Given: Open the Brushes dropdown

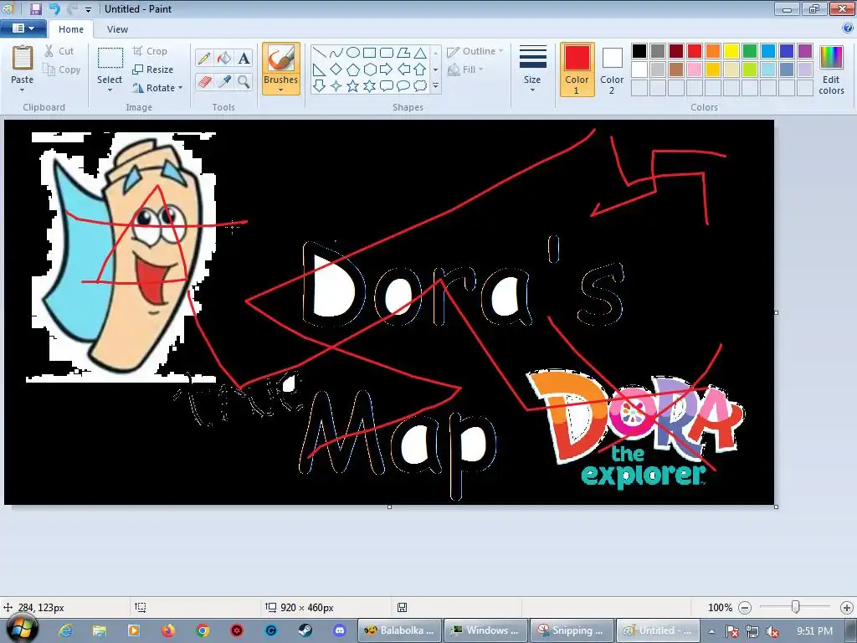Looking at the screenshot, I should pos(281,85).
